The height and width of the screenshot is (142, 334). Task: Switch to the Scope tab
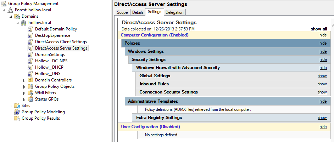point(122,12)
